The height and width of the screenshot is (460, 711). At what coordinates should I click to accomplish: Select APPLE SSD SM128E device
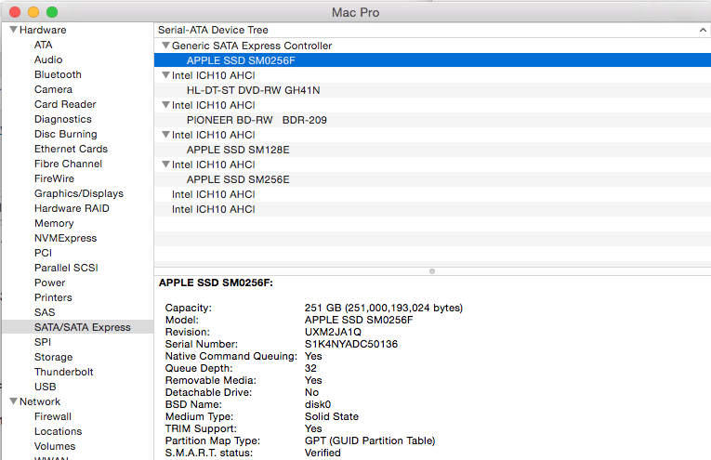click(432, 150)
